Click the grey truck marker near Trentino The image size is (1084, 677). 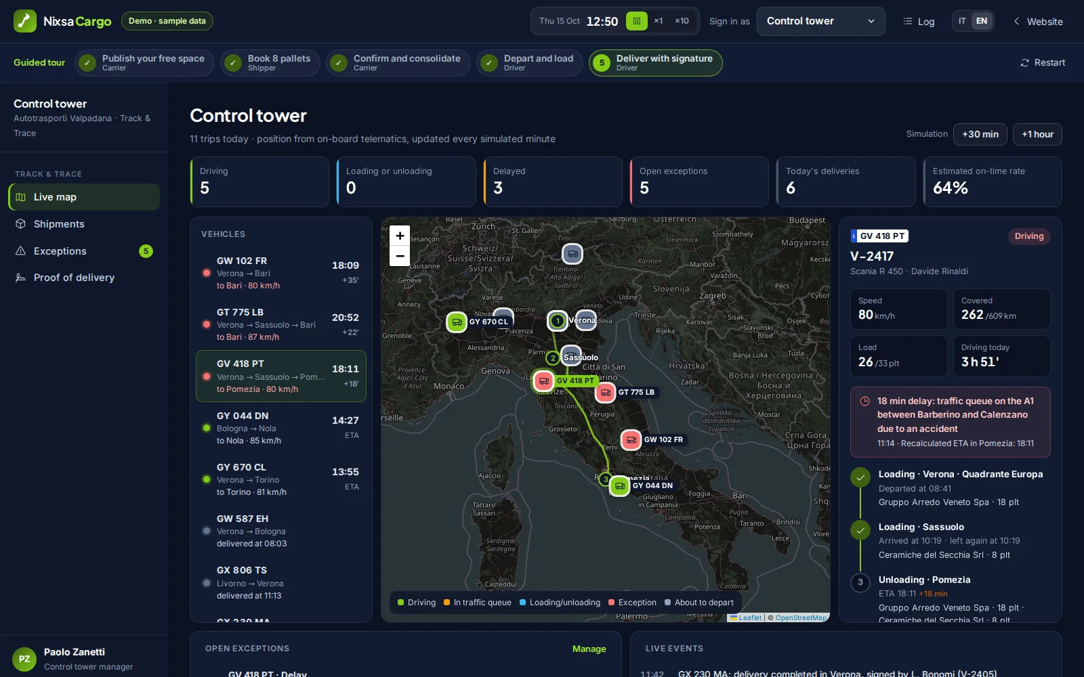tap(572, 254)
